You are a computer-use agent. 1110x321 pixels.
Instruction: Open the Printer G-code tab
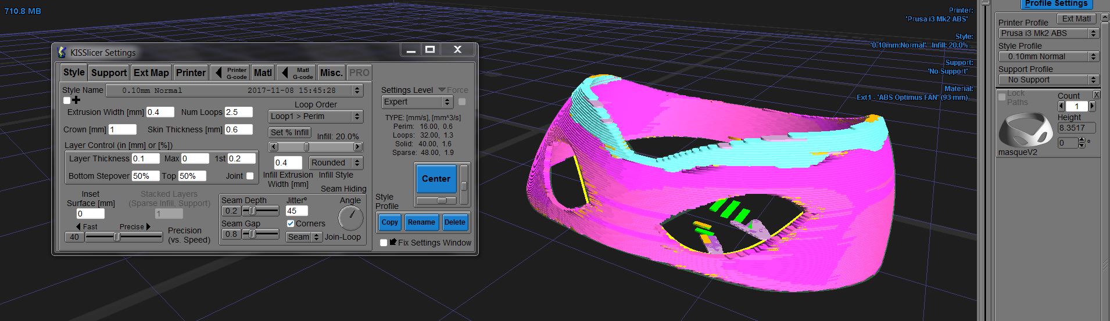[230, 73]
